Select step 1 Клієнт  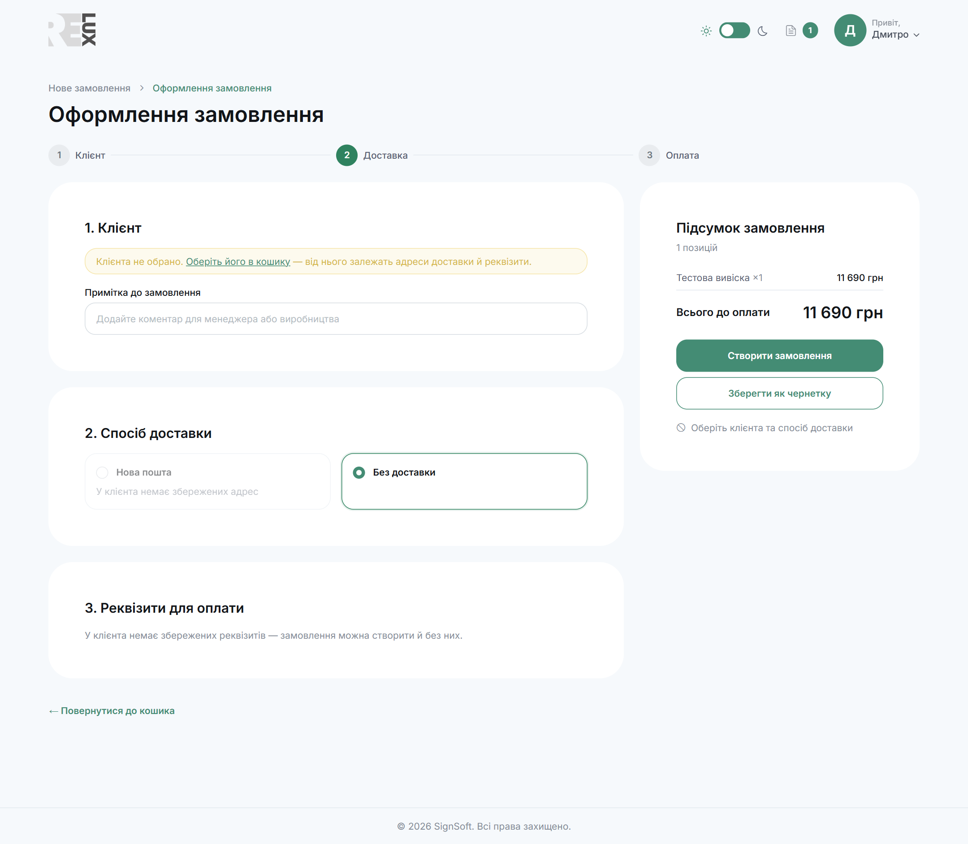77,155
